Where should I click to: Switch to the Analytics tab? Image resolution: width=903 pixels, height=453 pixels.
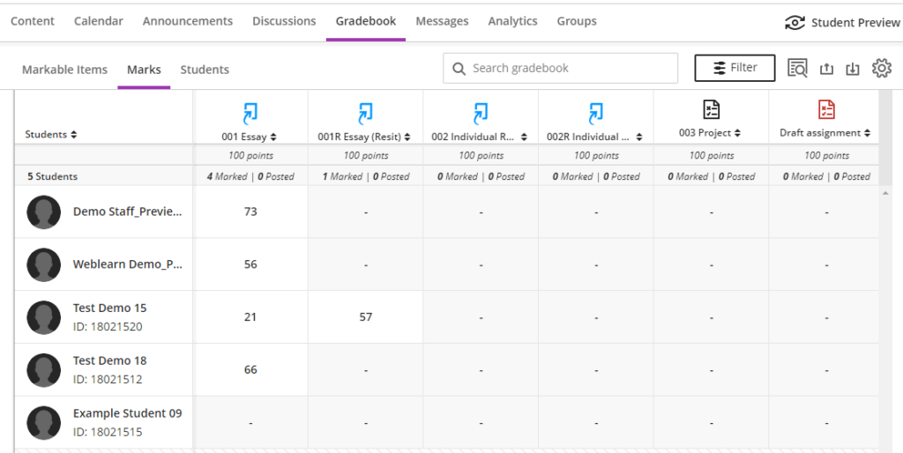[512, 21]
